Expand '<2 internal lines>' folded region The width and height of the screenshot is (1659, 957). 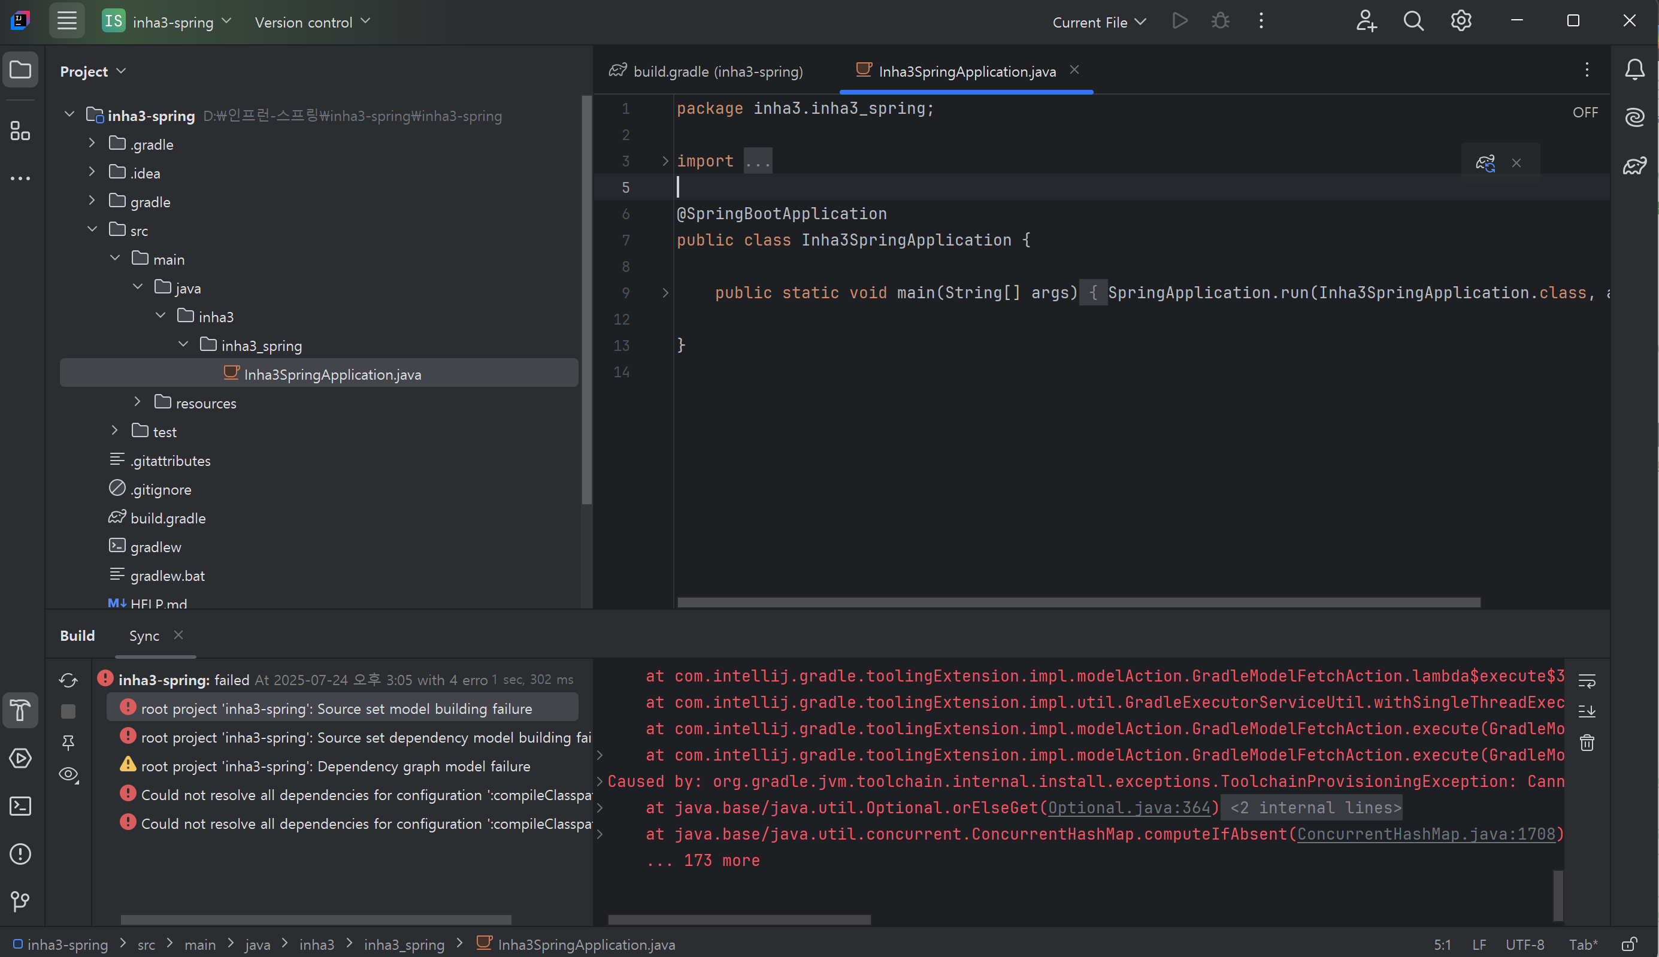(1312, 808)
